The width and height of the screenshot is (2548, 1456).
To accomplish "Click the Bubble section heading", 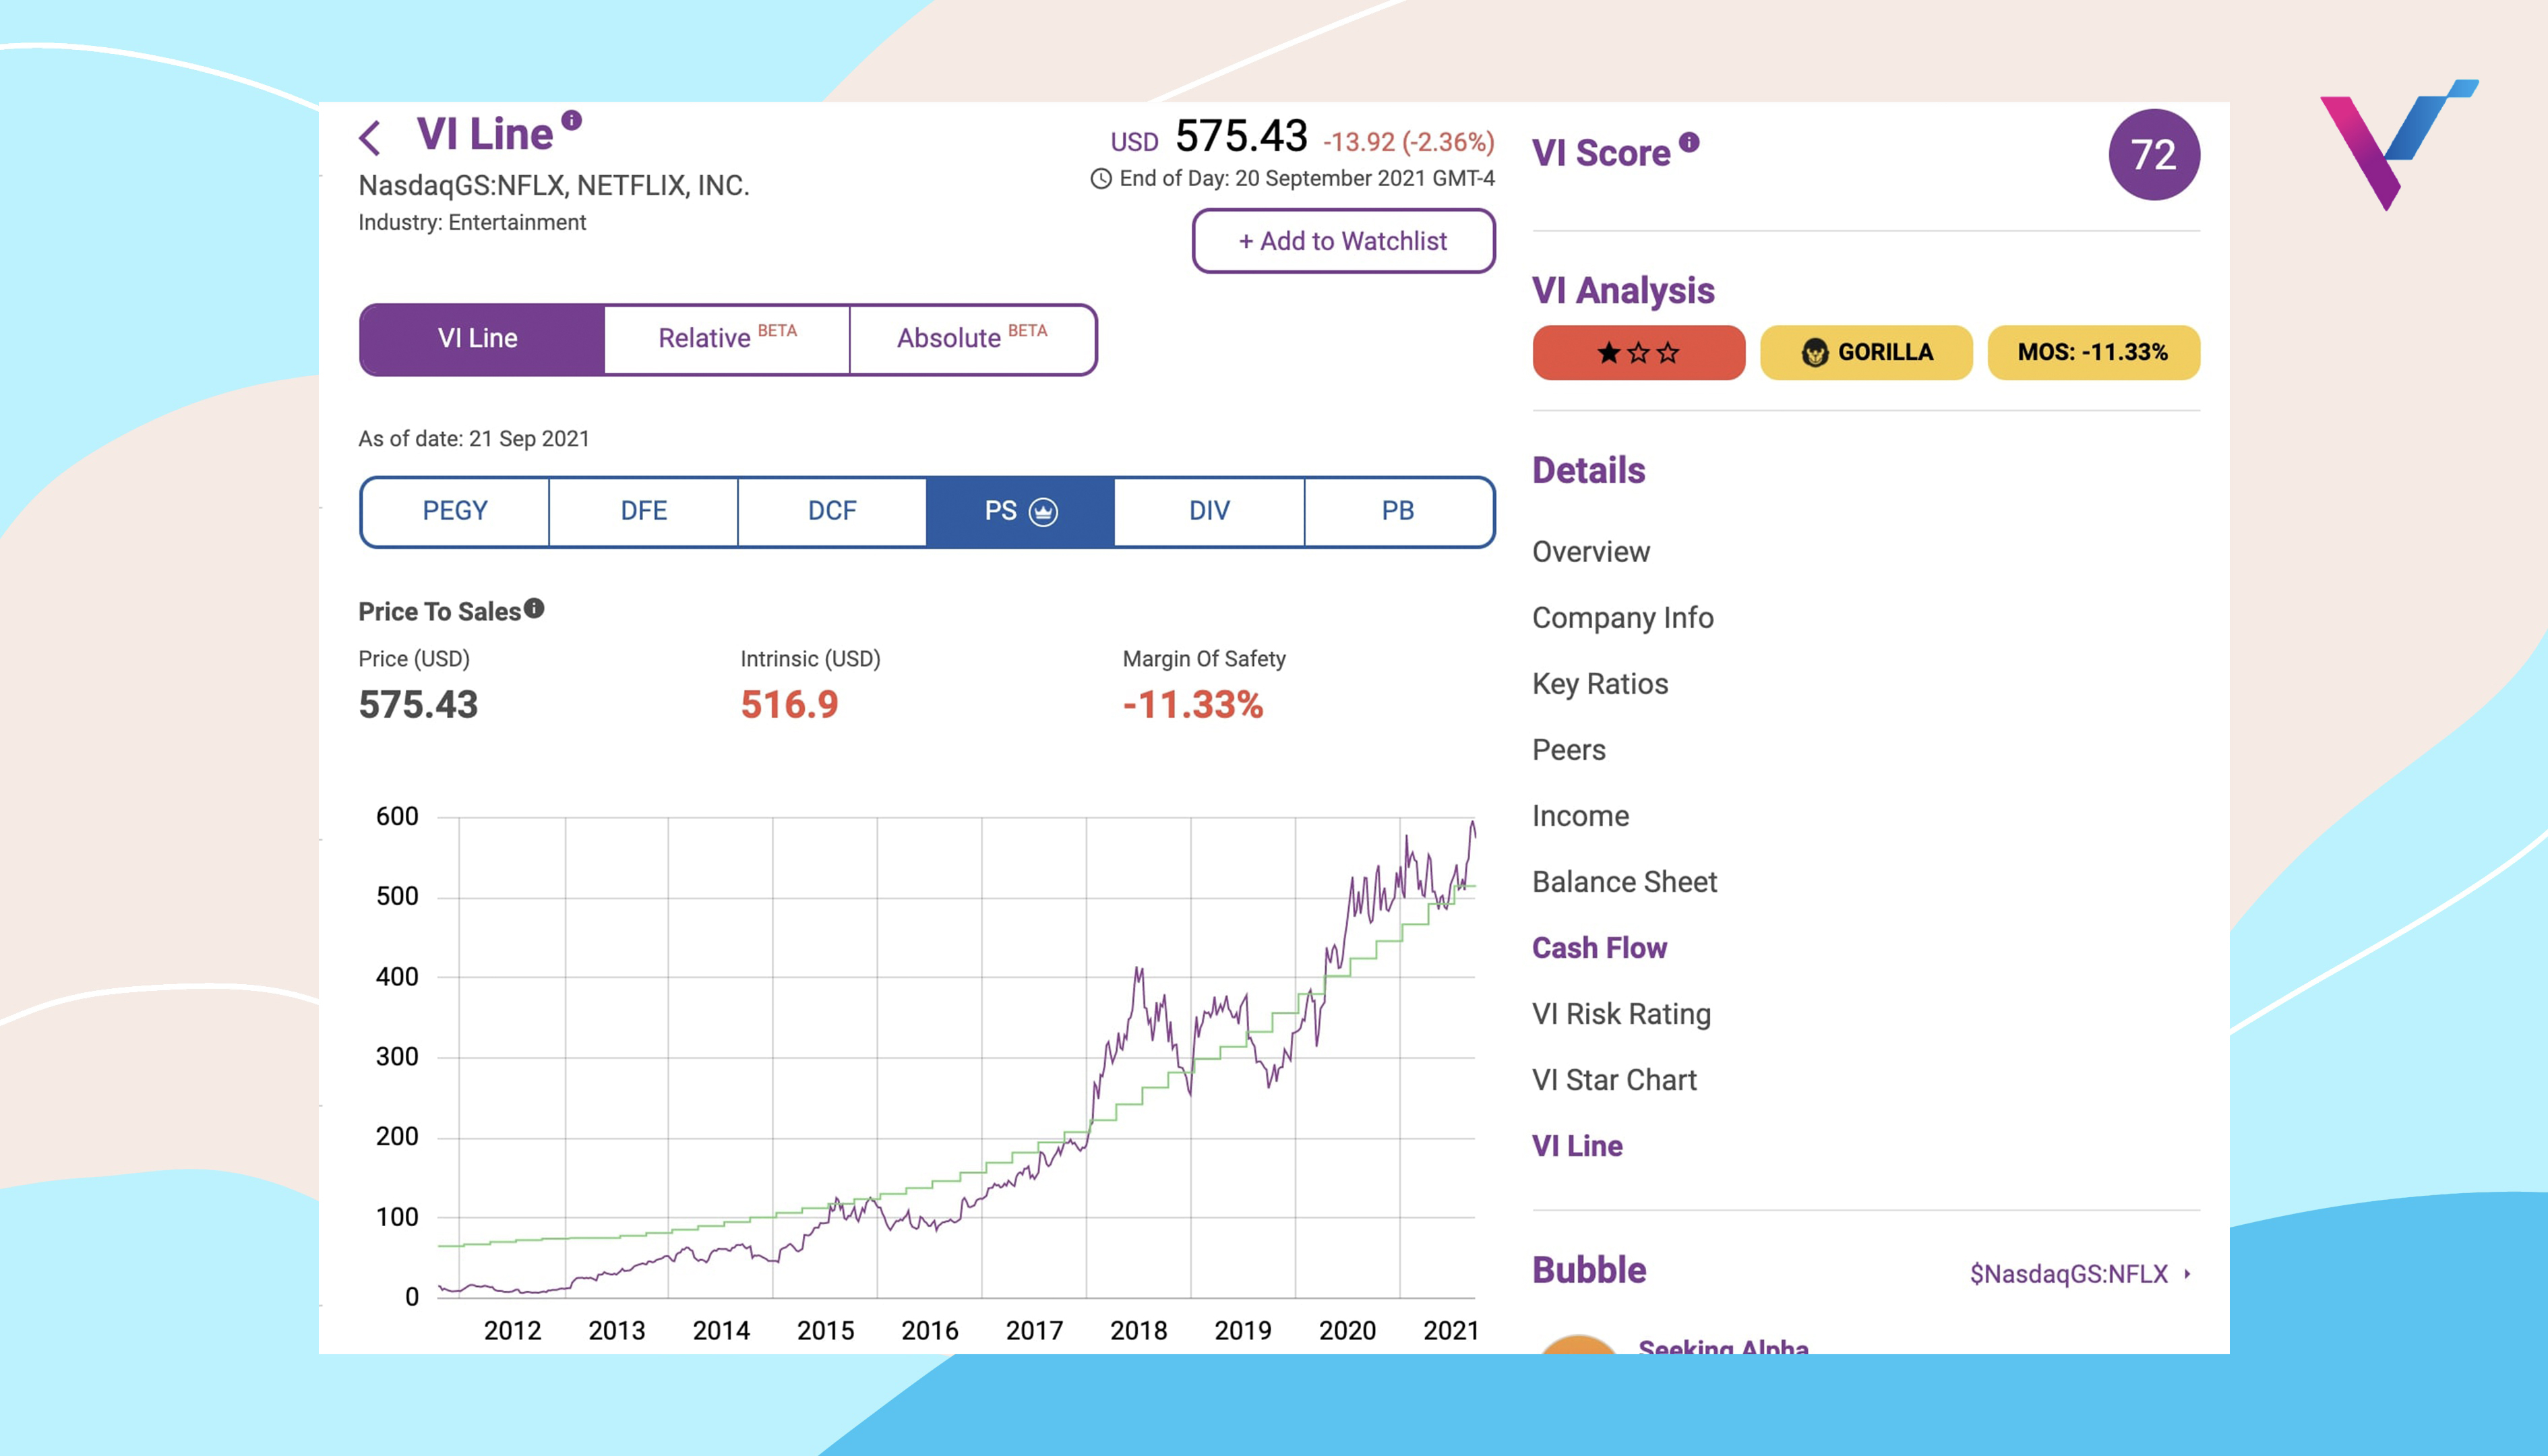I will [x=1589, y=1270].
